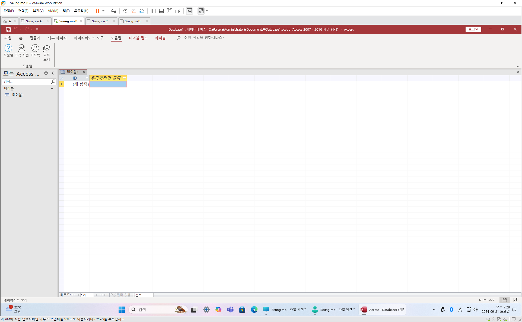Click the VMware take snapshot icon
Viewport: 522px width, 322px height.
125,11
